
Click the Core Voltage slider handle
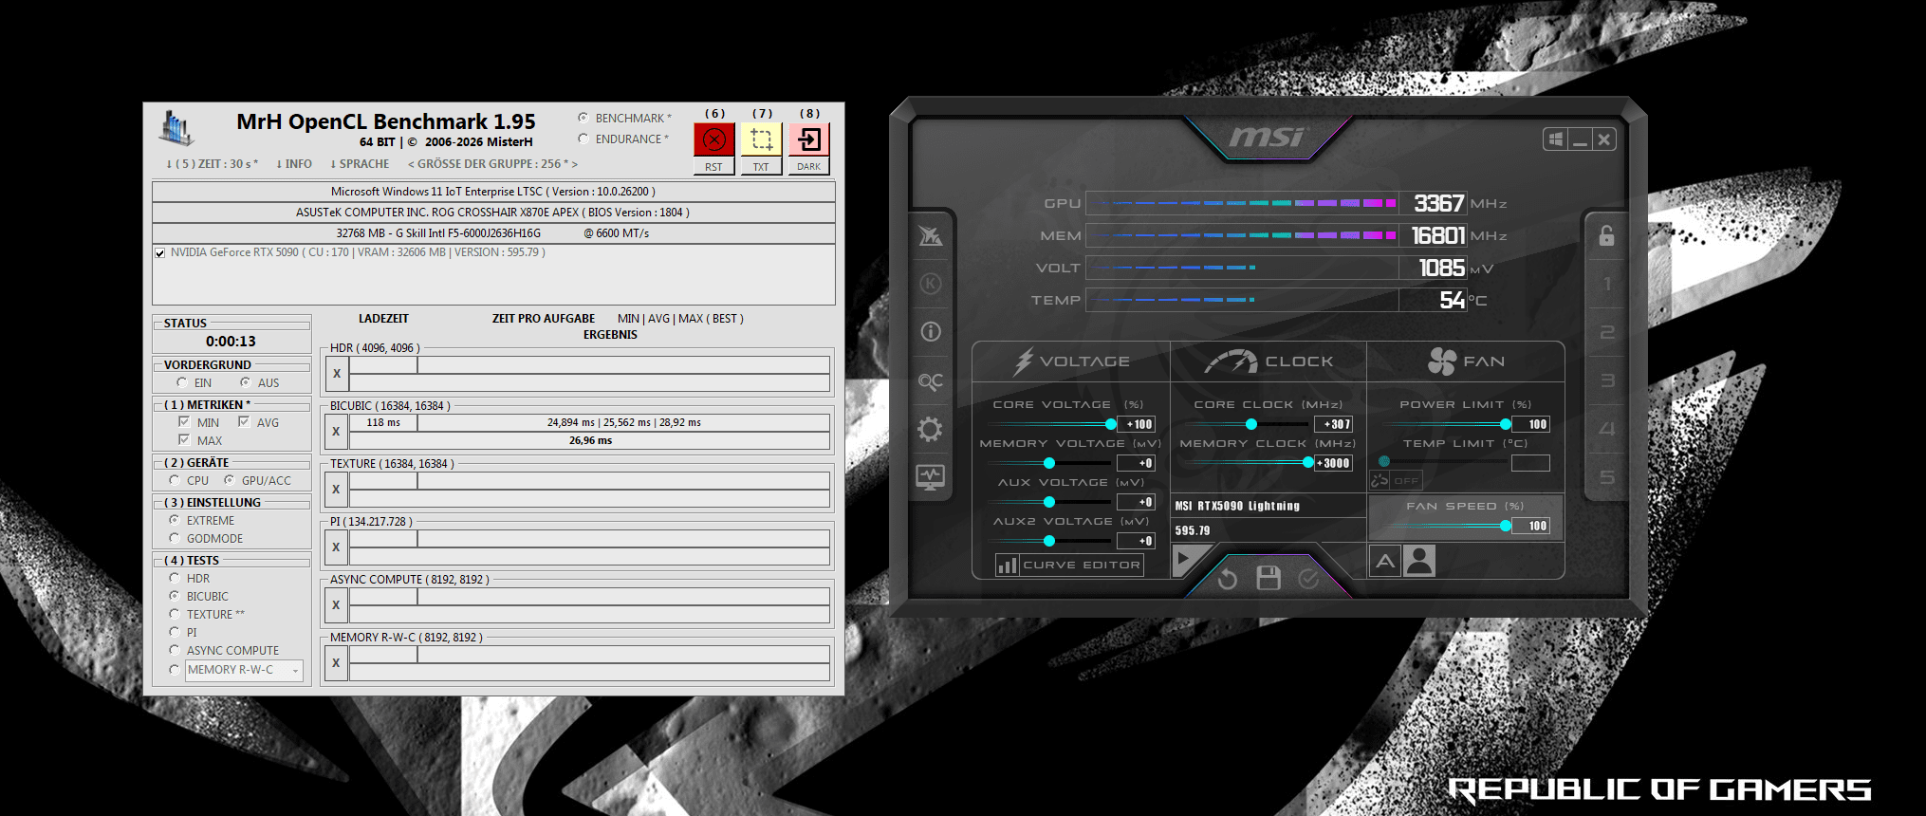coord(1111,424)
